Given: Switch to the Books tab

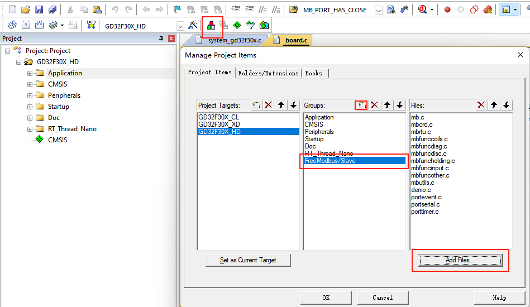Looking at the screenshot, I should point(314,73).
